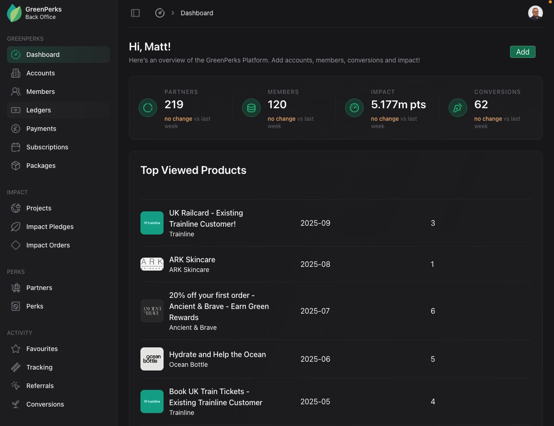Click the Favourites star icon

click(16, 349)
